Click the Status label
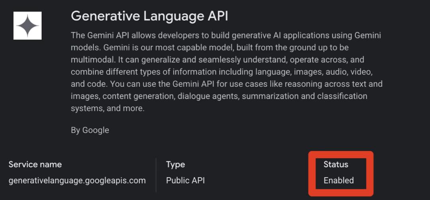Screen dimensions: 430x200 [336, 164]
